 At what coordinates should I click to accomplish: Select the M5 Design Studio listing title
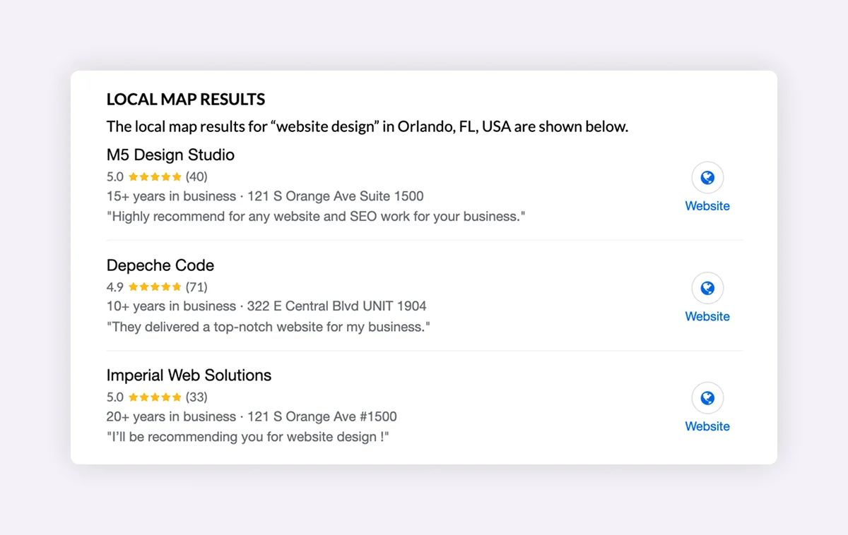coord(170,155)
